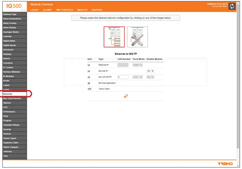Viewport: 242px width, 169px height.
Task: Open Address Page in the sidebar
Action: pyautogui.click(x=15, y=14)
